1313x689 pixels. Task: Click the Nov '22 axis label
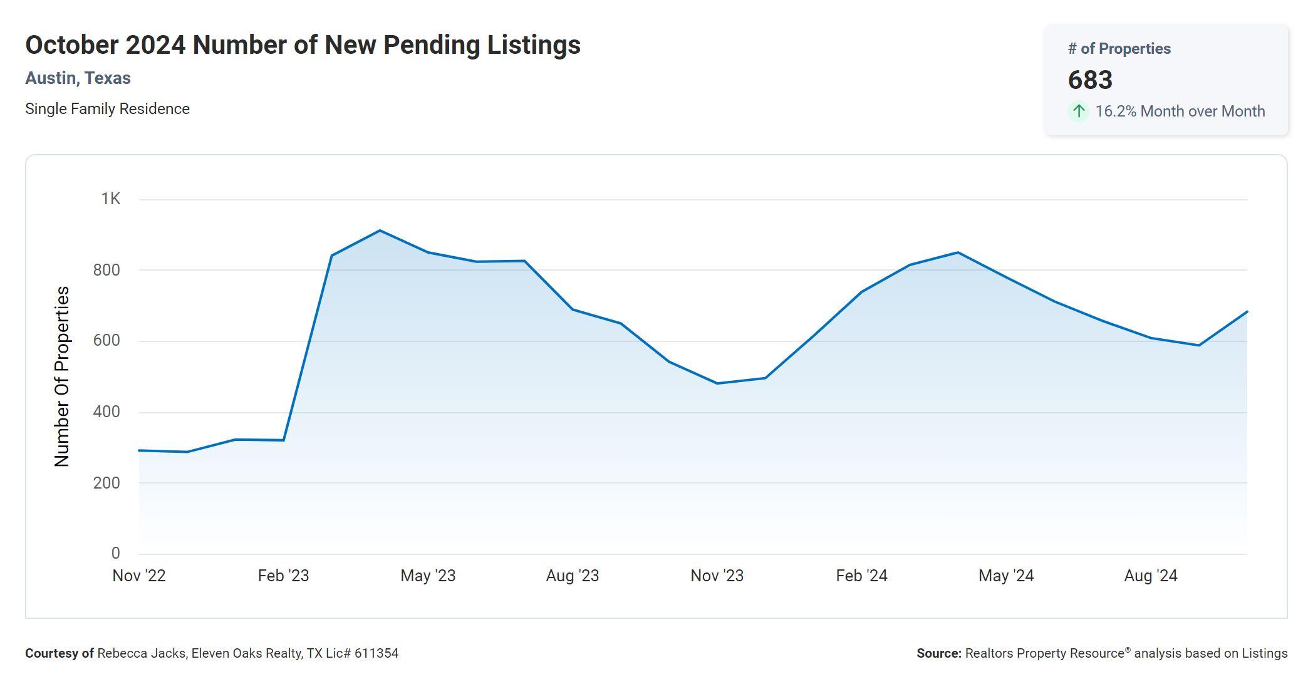point(139,576)
